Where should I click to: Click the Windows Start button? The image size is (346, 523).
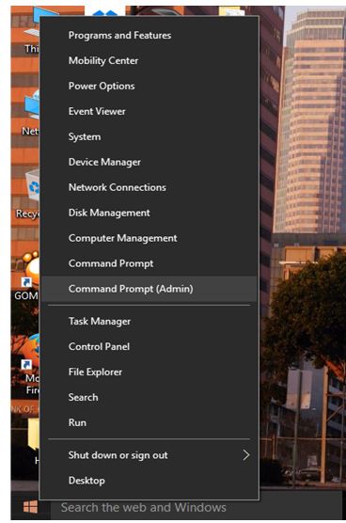click(x=30, y=507)
